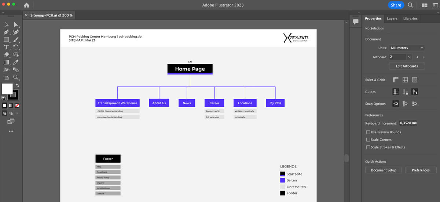
Task: Click the Home Page box on artboard
Action: point(190,69)
